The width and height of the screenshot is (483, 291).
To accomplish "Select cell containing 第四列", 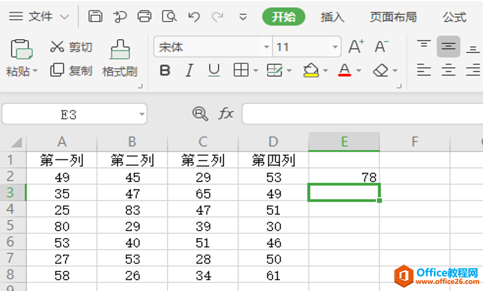I will [x=273, y=160].
